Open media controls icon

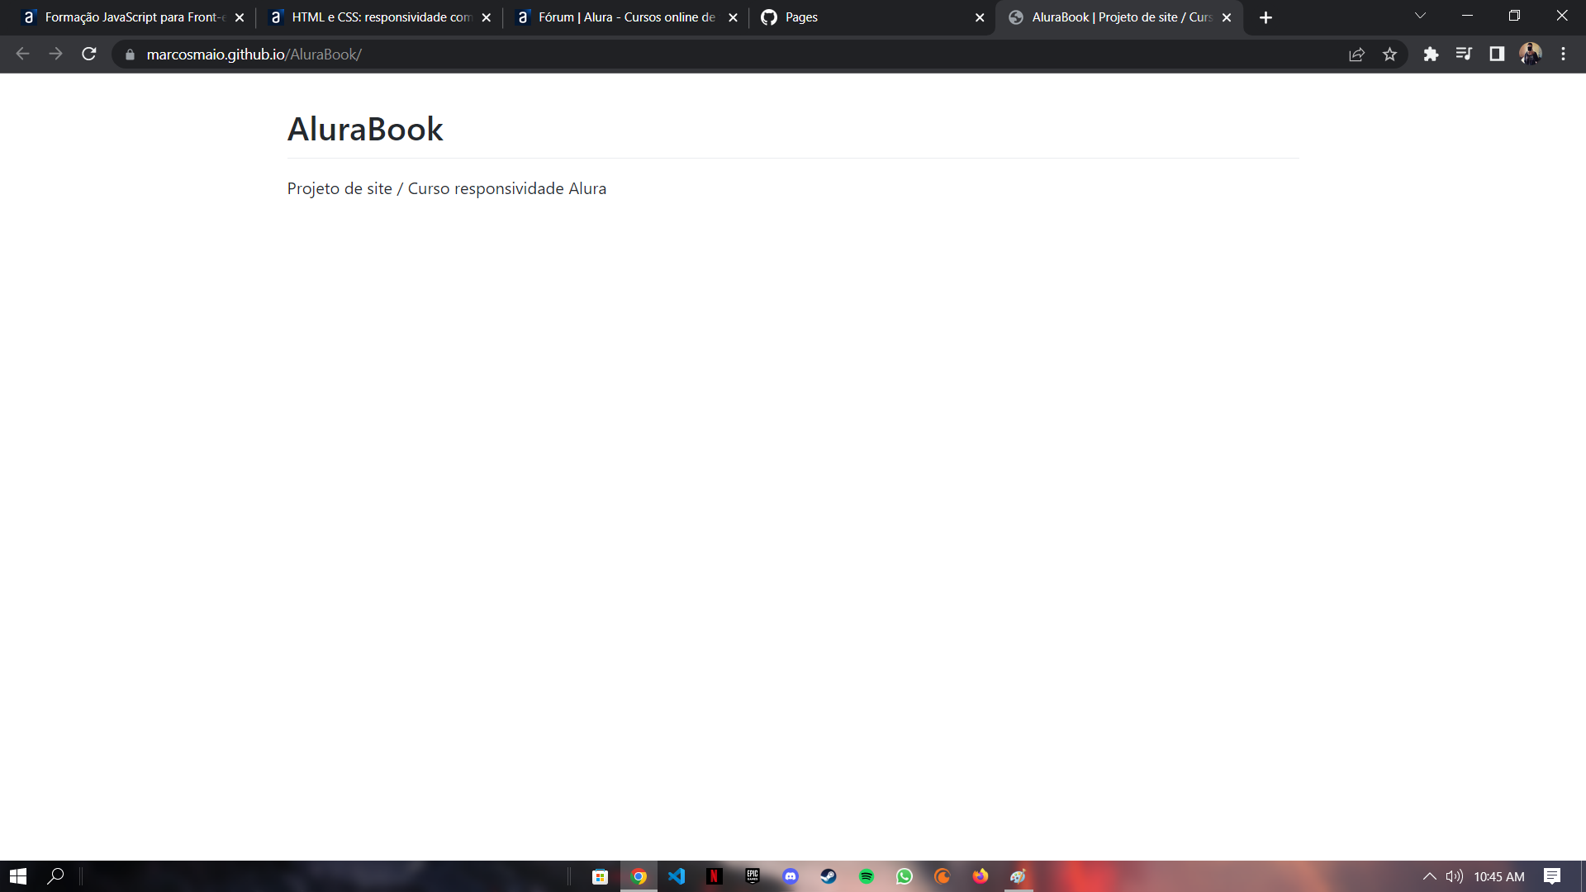click(x=1464, y=55)
